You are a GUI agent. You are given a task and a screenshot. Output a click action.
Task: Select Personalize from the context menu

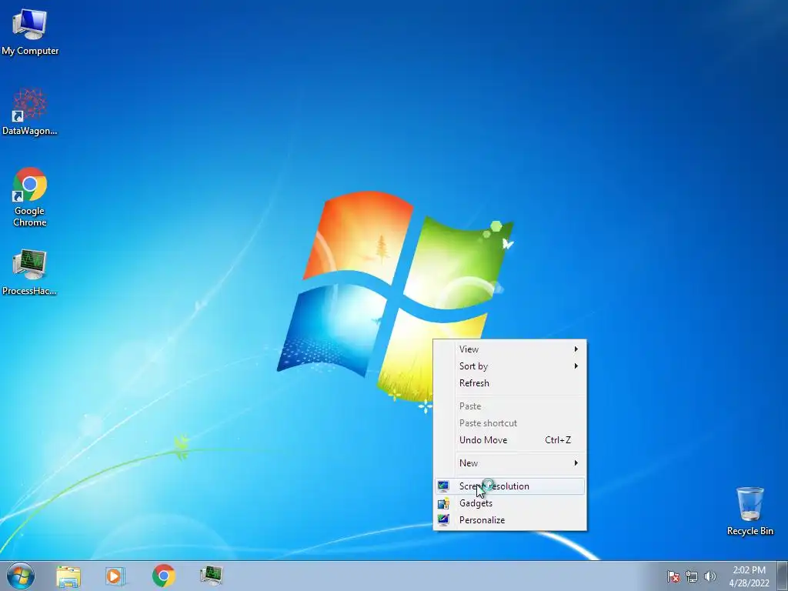[x=509, y=520]
